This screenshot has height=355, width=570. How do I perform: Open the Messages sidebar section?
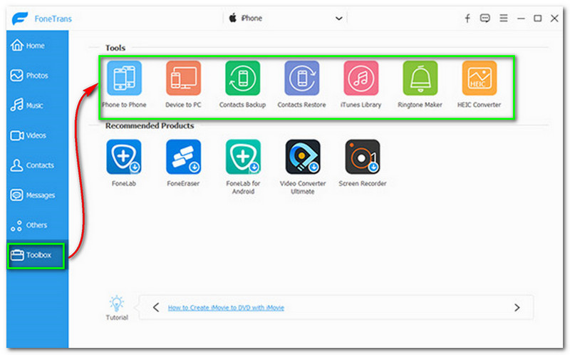[40, 195]
